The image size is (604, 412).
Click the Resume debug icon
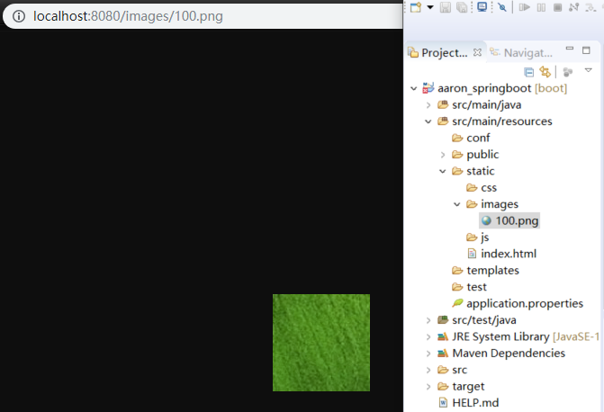[524, 7]
